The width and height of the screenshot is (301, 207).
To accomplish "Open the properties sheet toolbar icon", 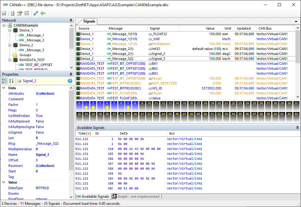I will [x=20, y=13].
